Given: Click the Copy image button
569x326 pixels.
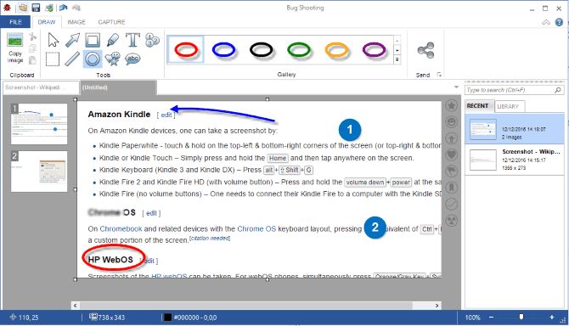Looking at the screenshot, I should (15, 48).
